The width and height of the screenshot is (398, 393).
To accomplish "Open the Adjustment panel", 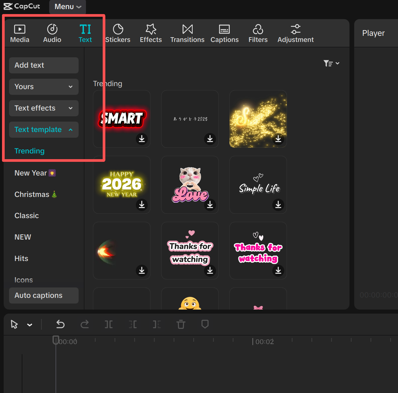I will tap(295, 32).
